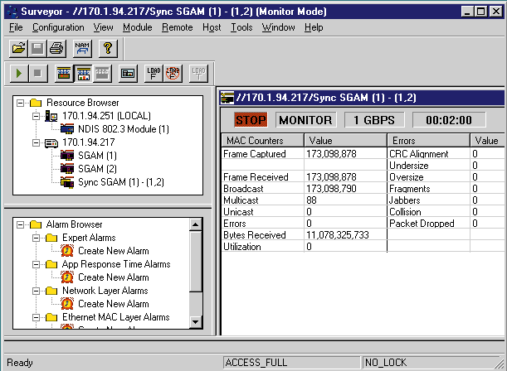The width and height of the screenshot is (507, 371).
Task: Click the Errors column header
Action: [x=428, y=141]
